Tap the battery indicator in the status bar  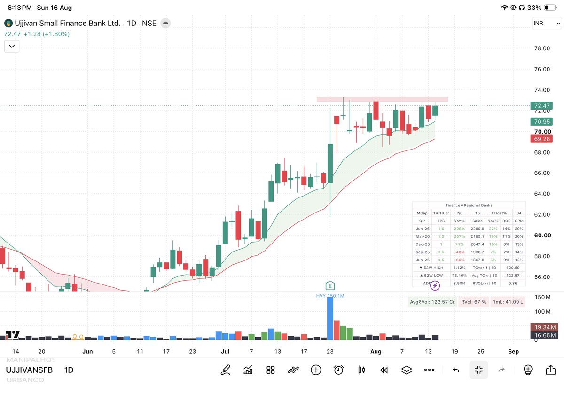[x=551, y=8]
